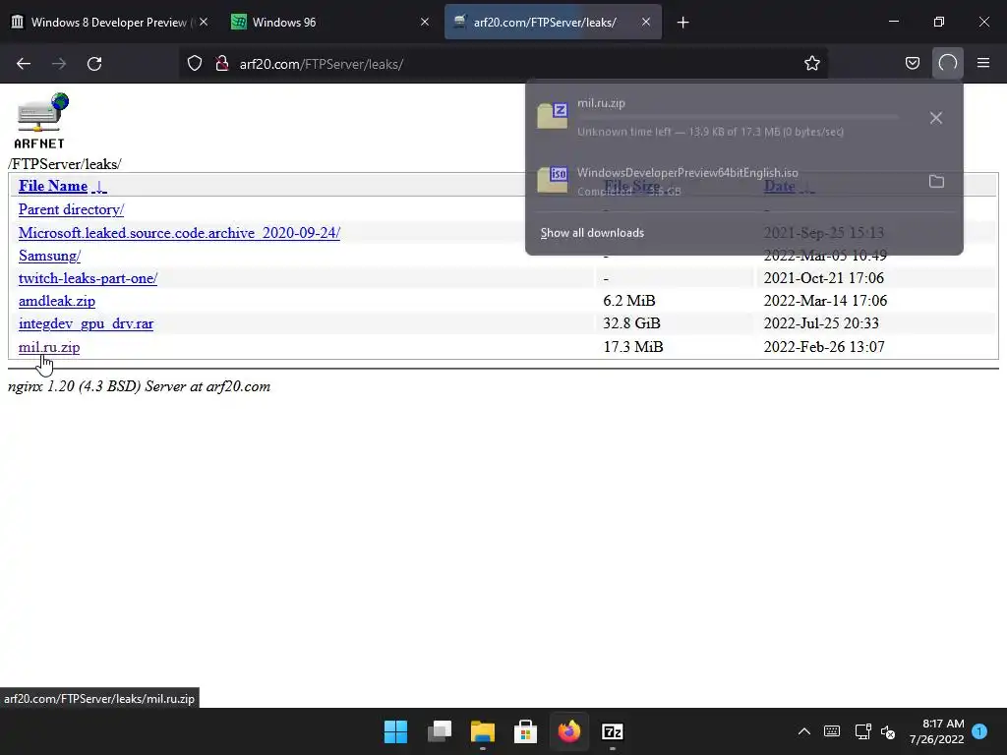The width and height of the screenshot is (1007, 755).
Task: Open the Save to Pocket button
Action: pyautogui.click(x=912, y=64)
